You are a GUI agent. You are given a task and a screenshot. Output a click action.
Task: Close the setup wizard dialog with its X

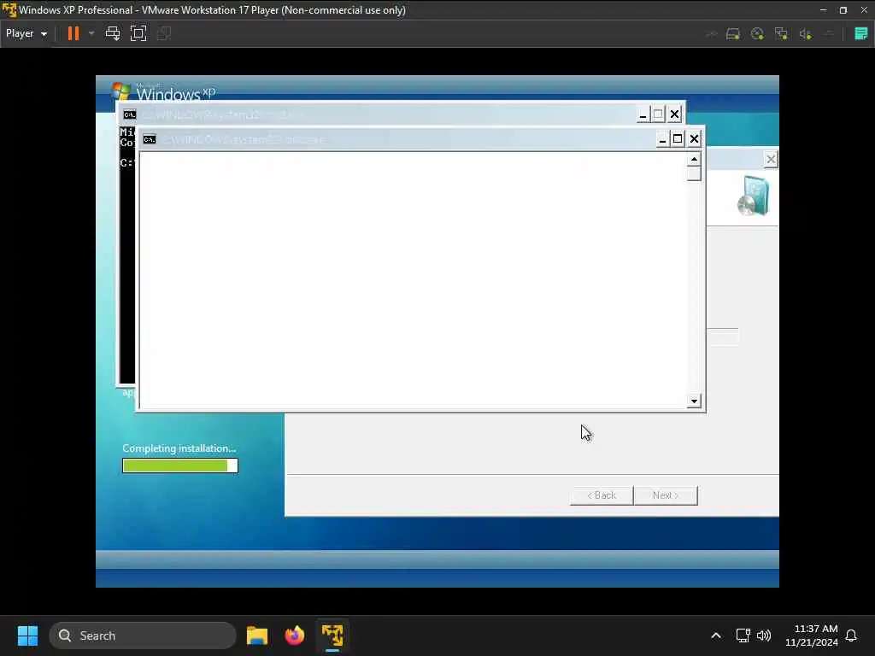pyautogui.click(x=771, y=160)
